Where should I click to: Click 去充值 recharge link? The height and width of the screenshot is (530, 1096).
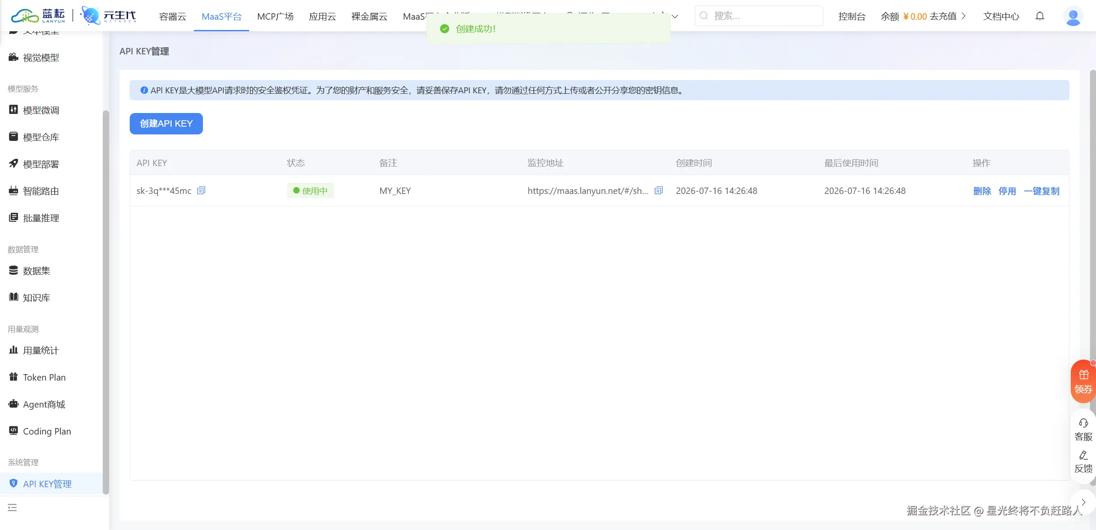947,16
